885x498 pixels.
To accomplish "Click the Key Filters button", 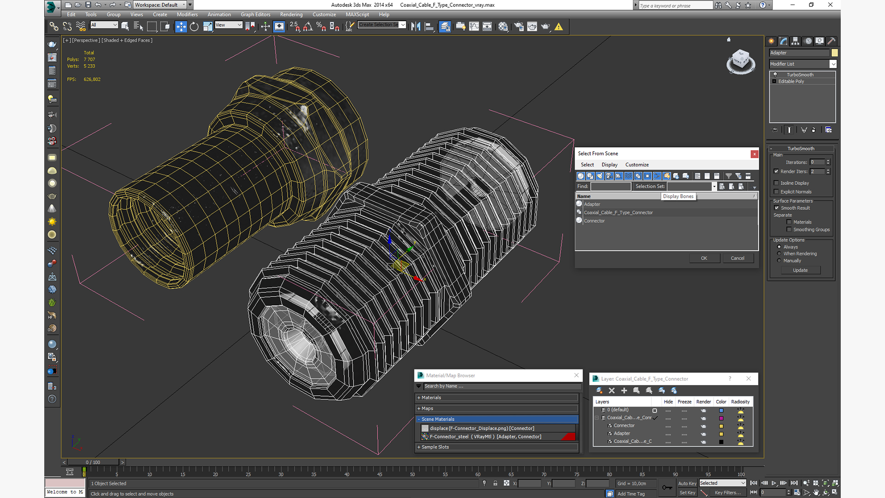I will click(x=727, y=492).
